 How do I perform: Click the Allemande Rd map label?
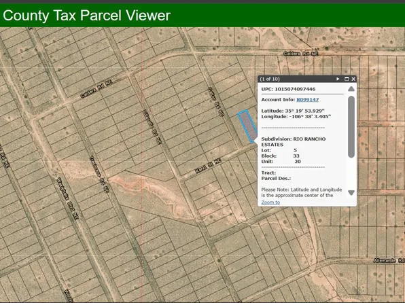point(389,261)
